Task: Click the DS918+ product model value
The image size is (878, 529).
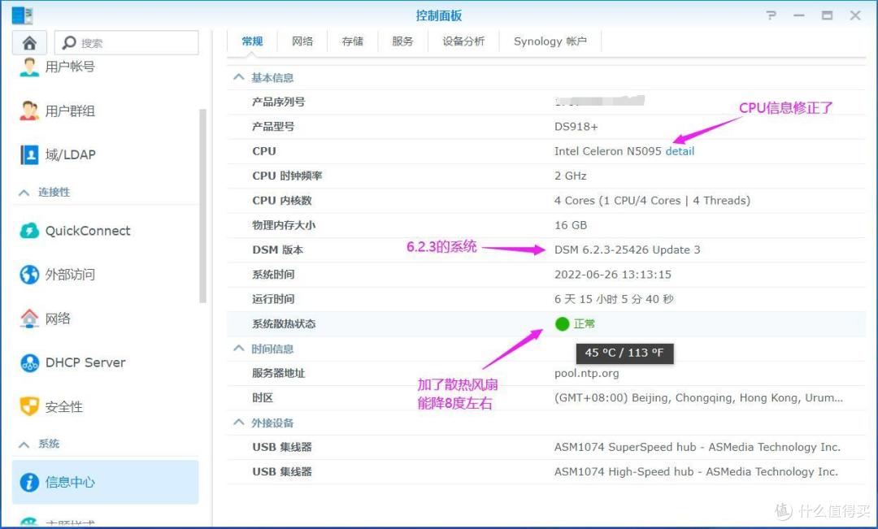Action: (x=576, y=127)
